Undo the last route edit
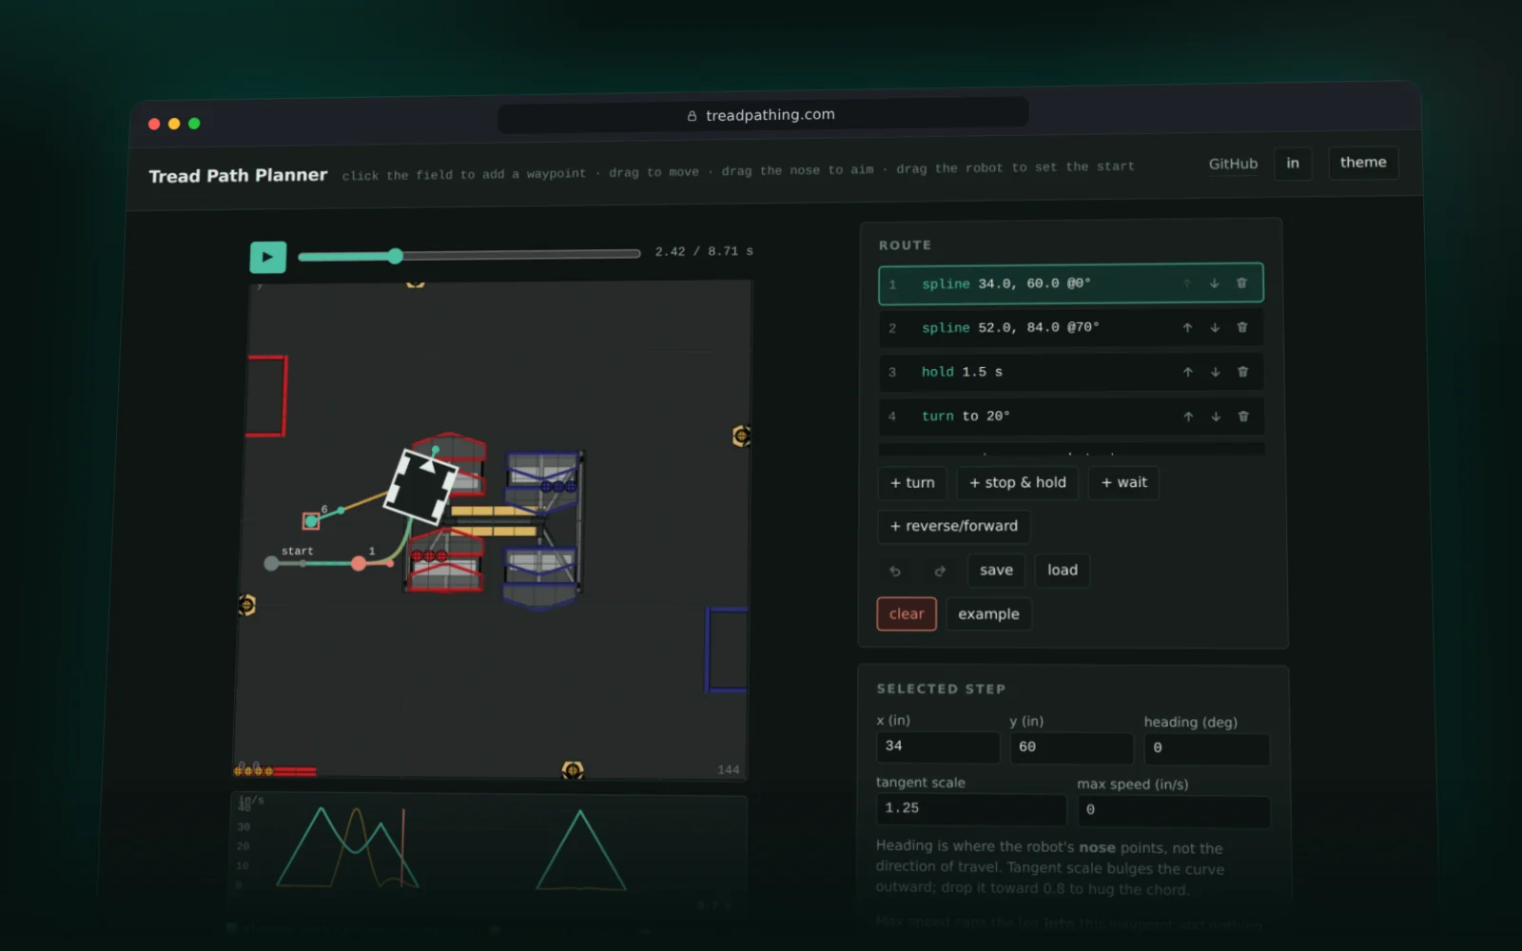 point(895,571)
